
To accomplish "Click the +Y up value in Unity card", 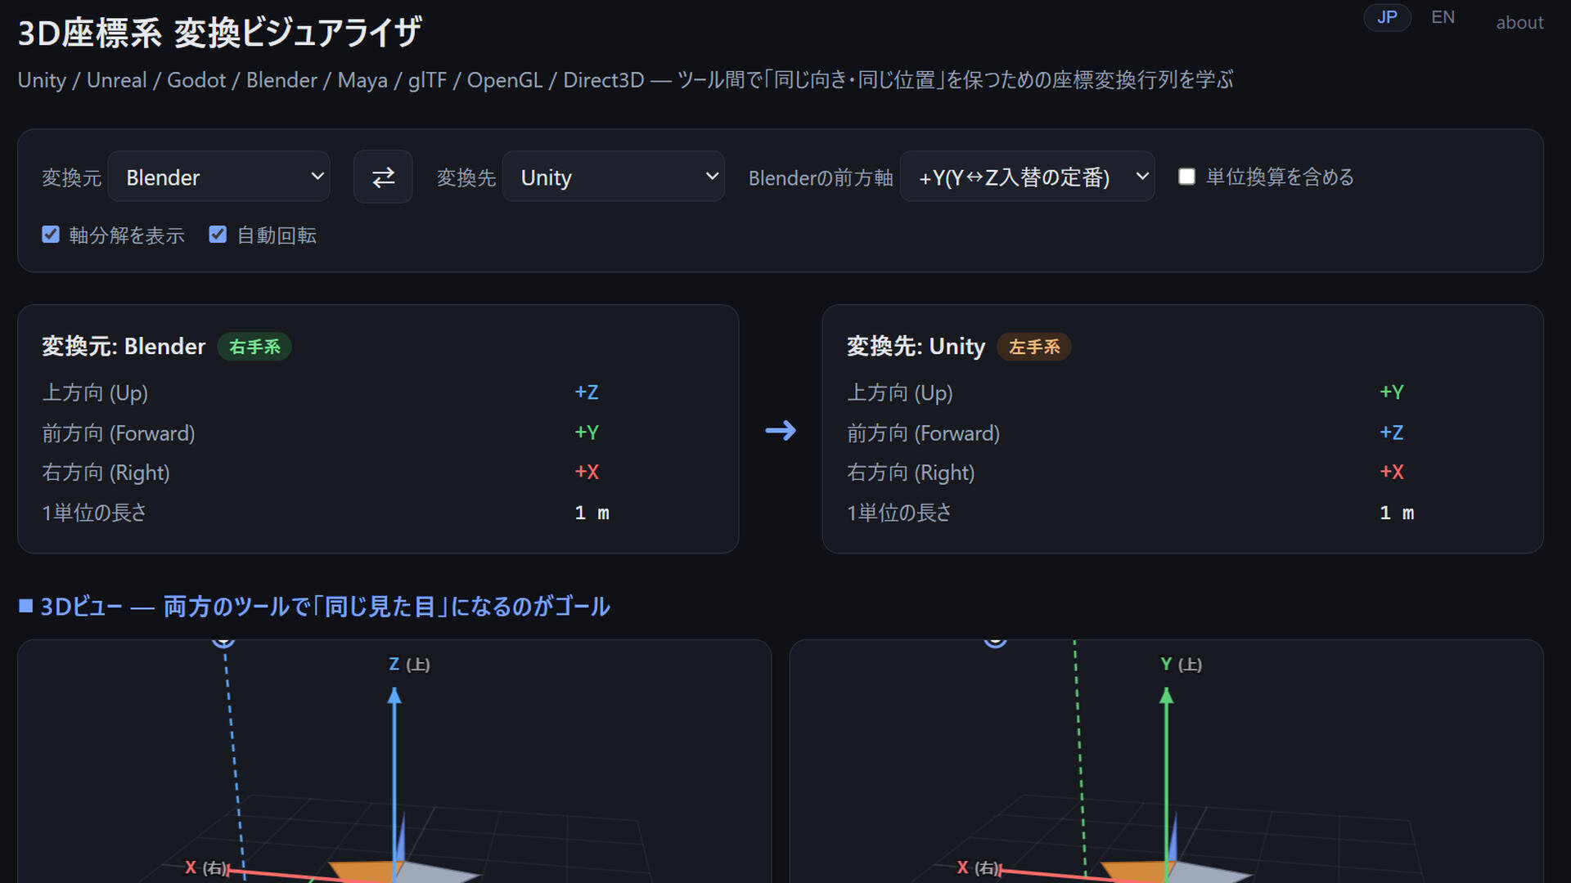I will (1392, 392).
